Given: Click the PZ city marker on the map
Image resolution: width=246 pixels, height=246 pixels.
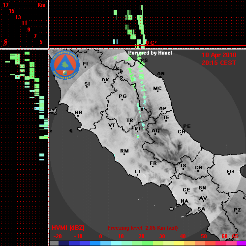Looking at the screenshot, I should (237, 213).
